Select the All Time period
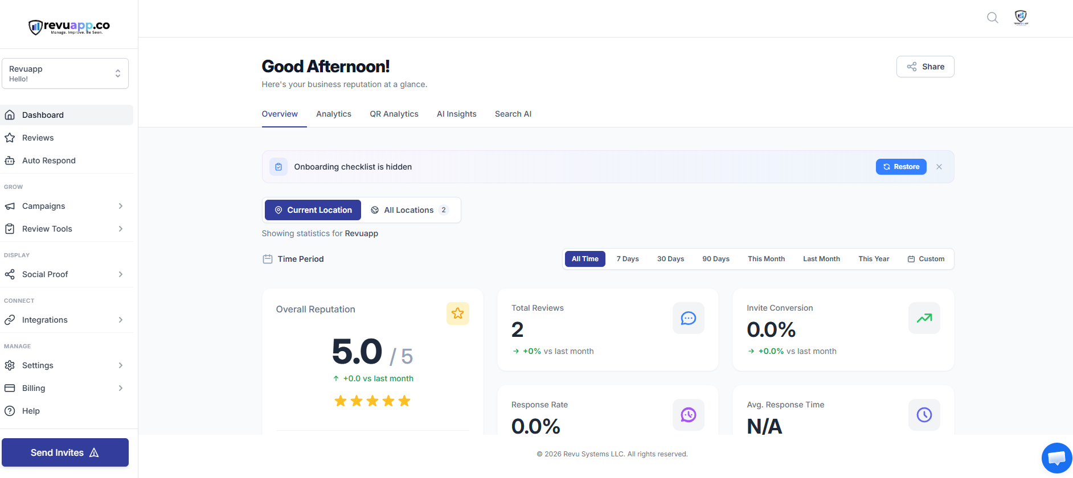This screenshot has width=1073, height=478. click(585, 259)
